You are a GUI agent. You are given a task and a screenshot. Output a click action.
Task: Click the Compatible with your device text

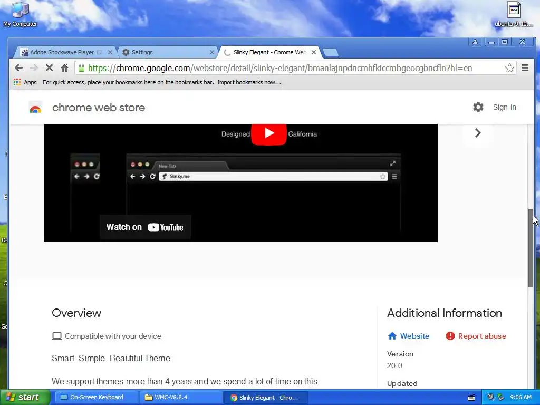point(113,336)
